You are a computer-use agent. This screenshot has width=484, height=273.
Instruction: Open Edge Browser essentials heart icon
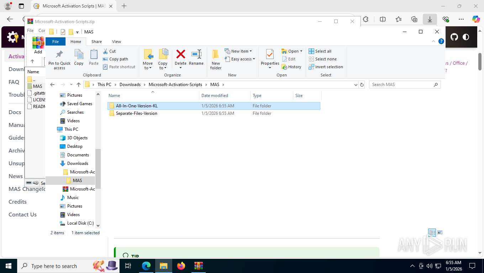coord(446,20)
